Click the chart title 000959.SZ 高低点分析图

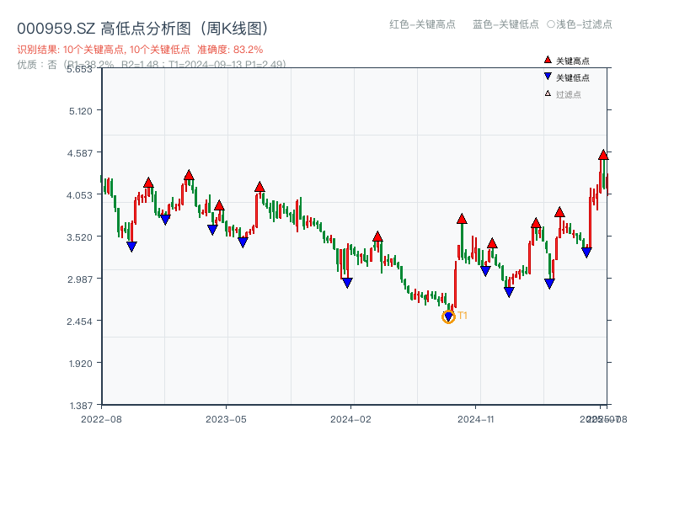click(x=143, y=28)
